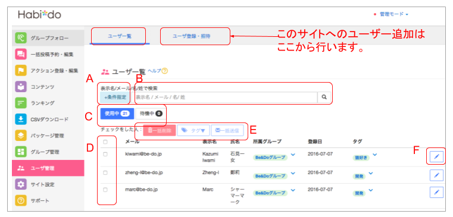The height and width of the screenshot is (217, 453).
Task: Tick the select-all checkbox in table header
Action: tap(105, 141)
